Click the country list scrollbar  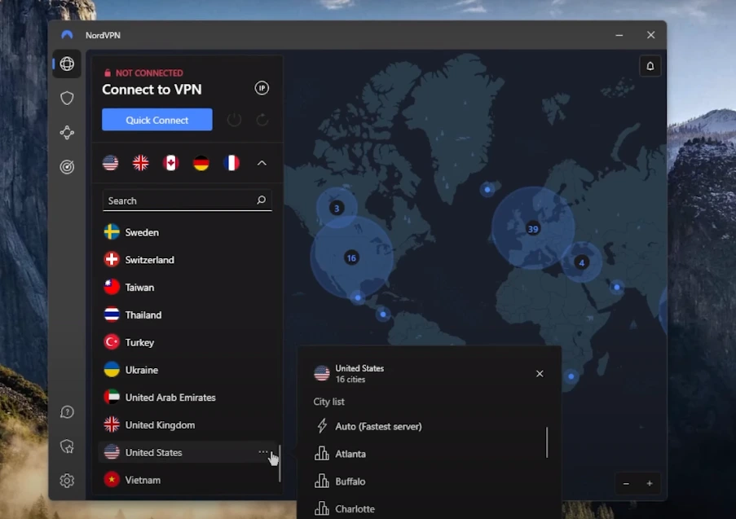[x=280, y=464]
